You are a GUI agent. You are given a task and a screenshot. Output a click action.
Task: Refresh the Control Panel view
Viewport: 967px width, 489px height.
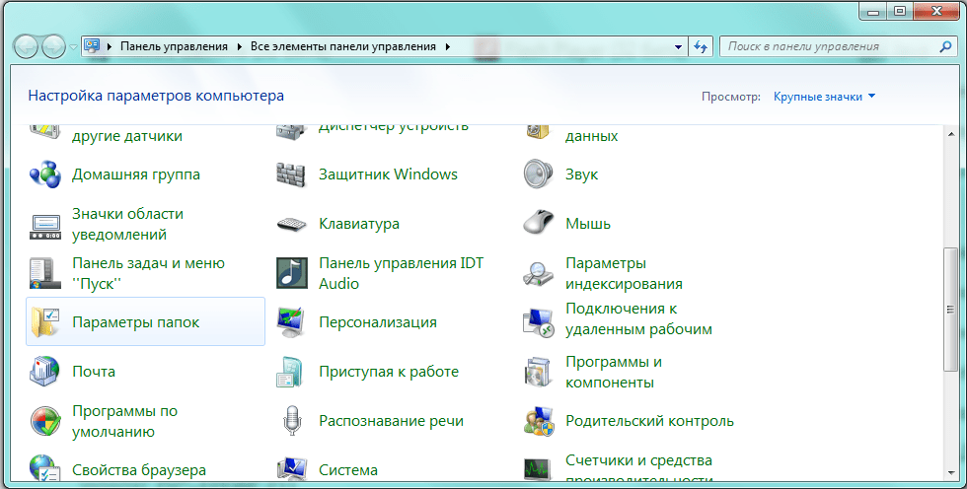coord(700,46)
